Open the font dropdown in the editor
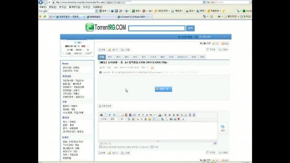The width and height of the screenshot is (290, 163). point(114,119)
